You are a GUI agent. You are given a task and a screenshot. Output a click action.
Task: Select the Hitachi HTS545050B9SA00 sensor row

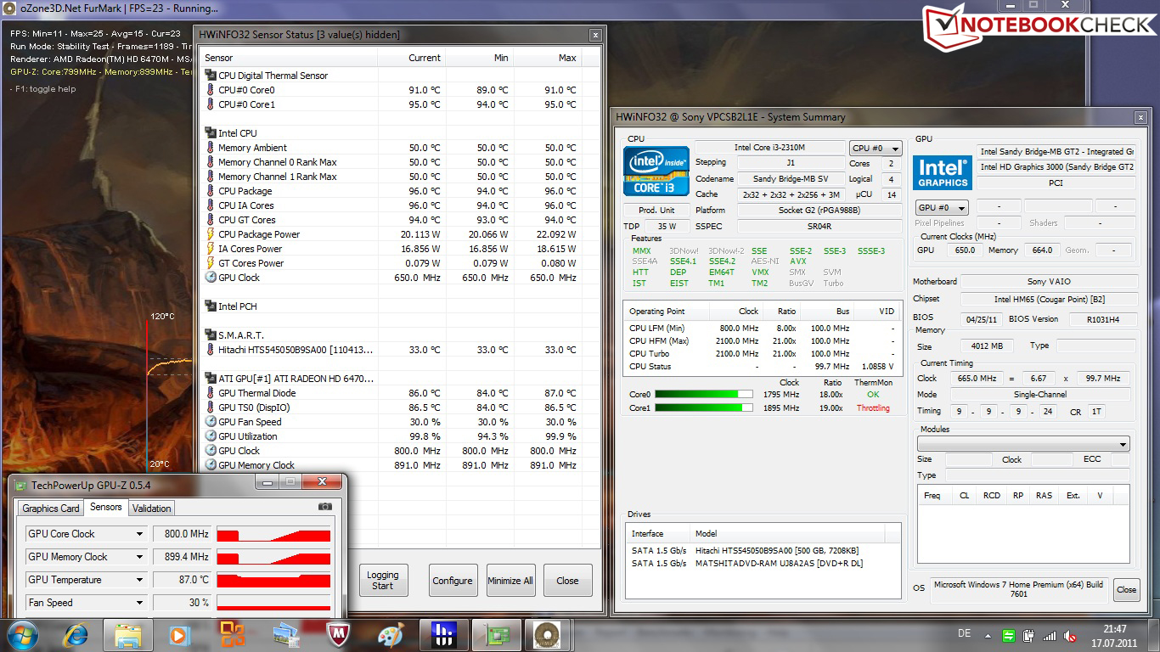tap(391, 350)
